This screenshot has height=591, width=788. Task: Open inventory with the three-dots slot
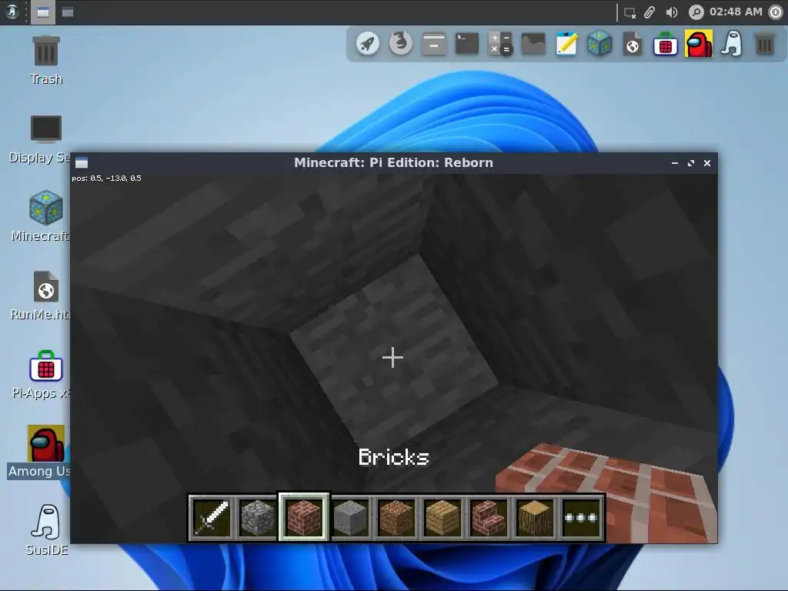pyautogui.click(x=582, y=517)
